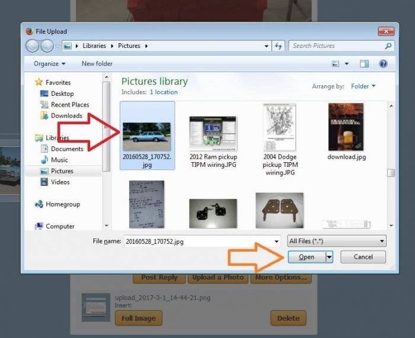Click the Change your view icon
The height and width of the screenshot is (338, 415).
336,63
